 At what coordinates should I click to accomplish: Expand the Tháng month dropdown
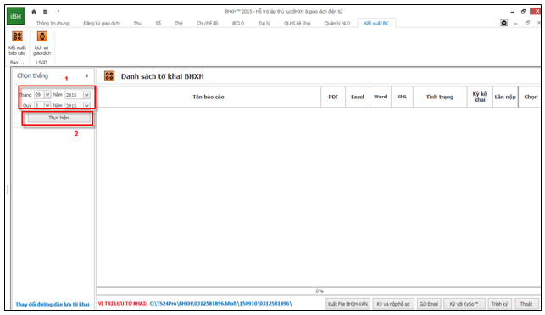[47, 95]
